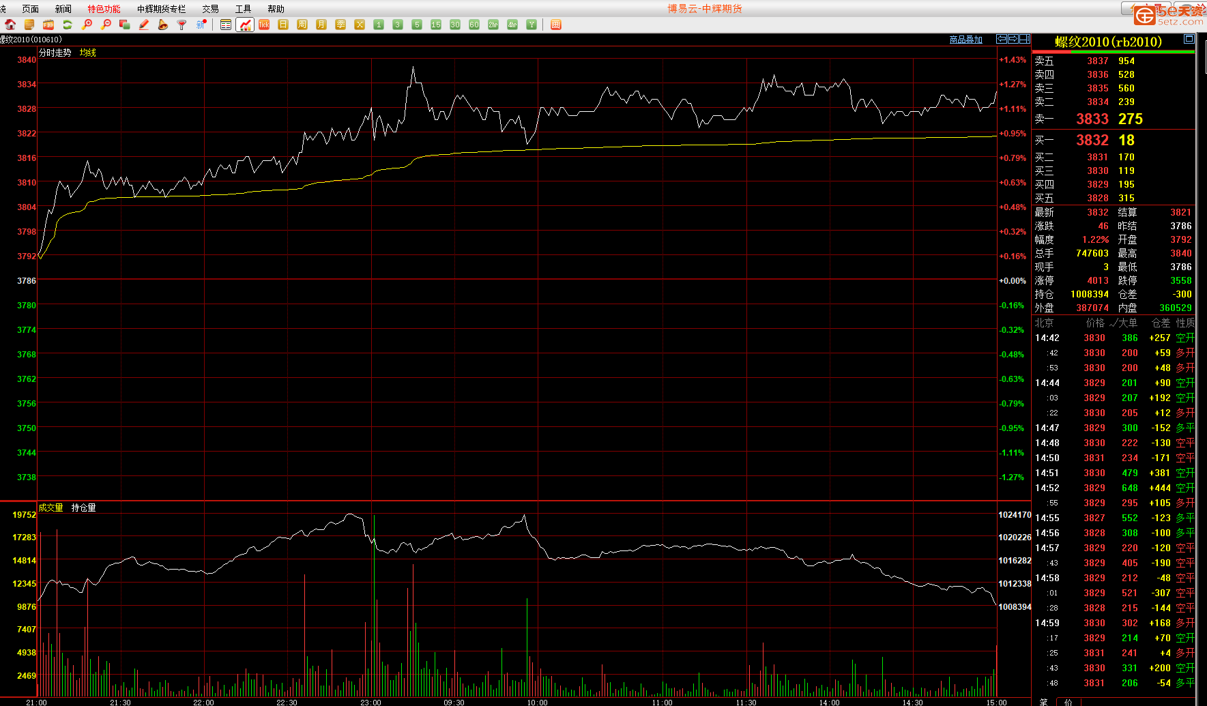Click the 总手 value 747603
This screenshot has height=706, width=1207.
pos(1092,253)
